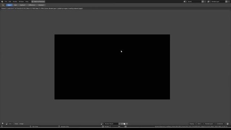Open the Edit menu
The image size is (231, 130).
click(x=10, y=1)
